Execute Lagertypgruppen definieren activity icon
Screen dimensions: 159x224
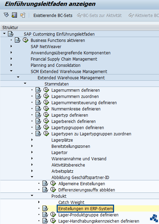point(46,127)
